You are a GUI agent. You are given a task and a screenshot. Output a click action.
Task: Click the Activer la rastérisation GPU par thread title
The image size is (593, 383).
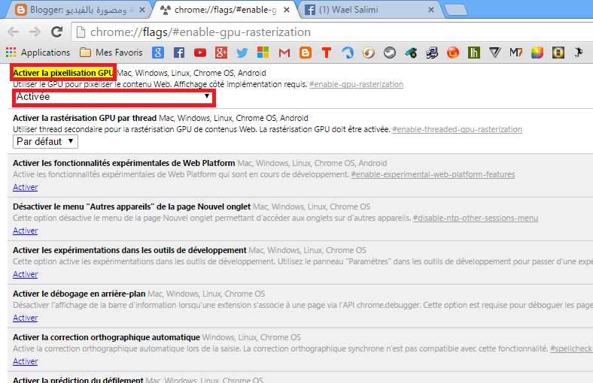click(x=85, y=118)
